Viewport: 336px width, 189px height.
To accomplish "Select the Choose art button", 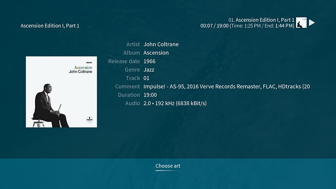I will coord(168,166).
